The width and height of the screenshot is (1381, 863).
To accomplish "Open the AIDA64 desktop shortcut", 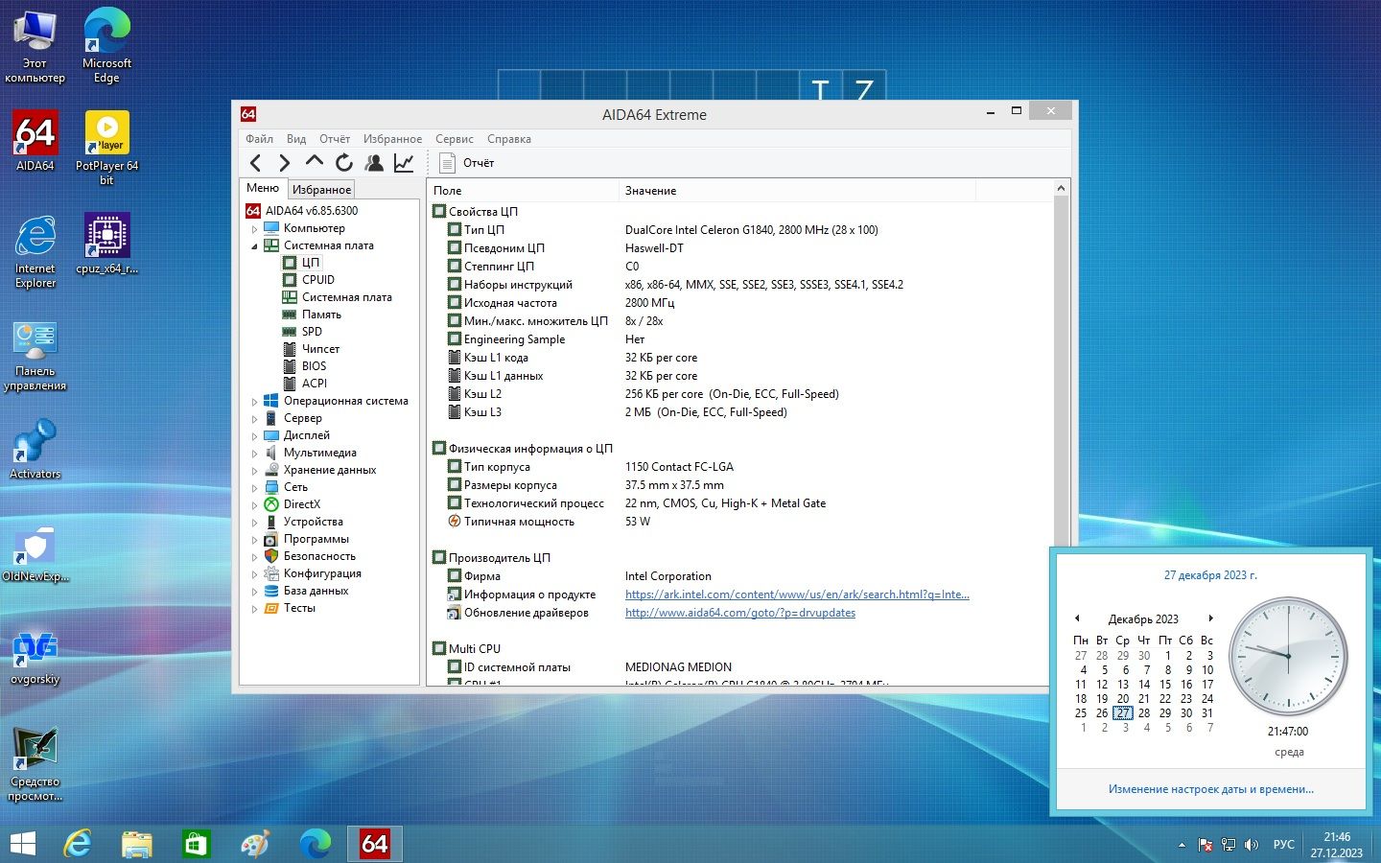I will (35, 141).
